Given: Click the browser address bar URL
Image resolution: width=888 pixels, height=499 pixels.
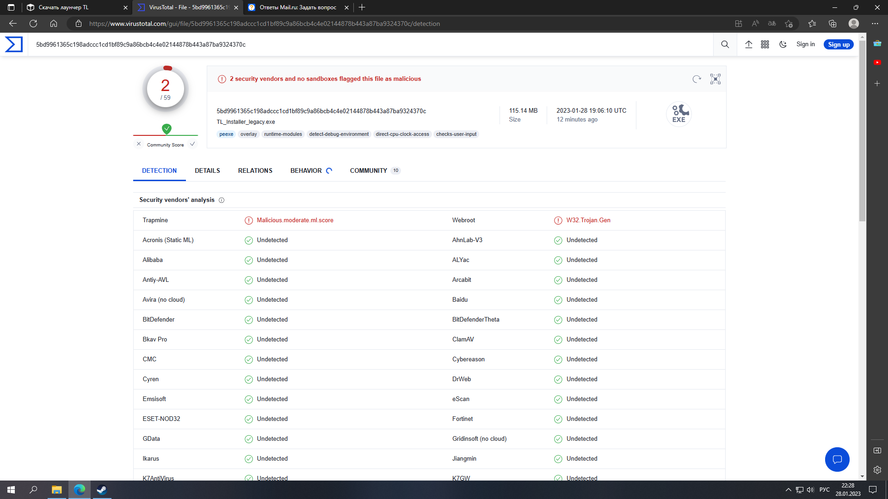Looking at the screenshot, I should (x=265, y=24).
